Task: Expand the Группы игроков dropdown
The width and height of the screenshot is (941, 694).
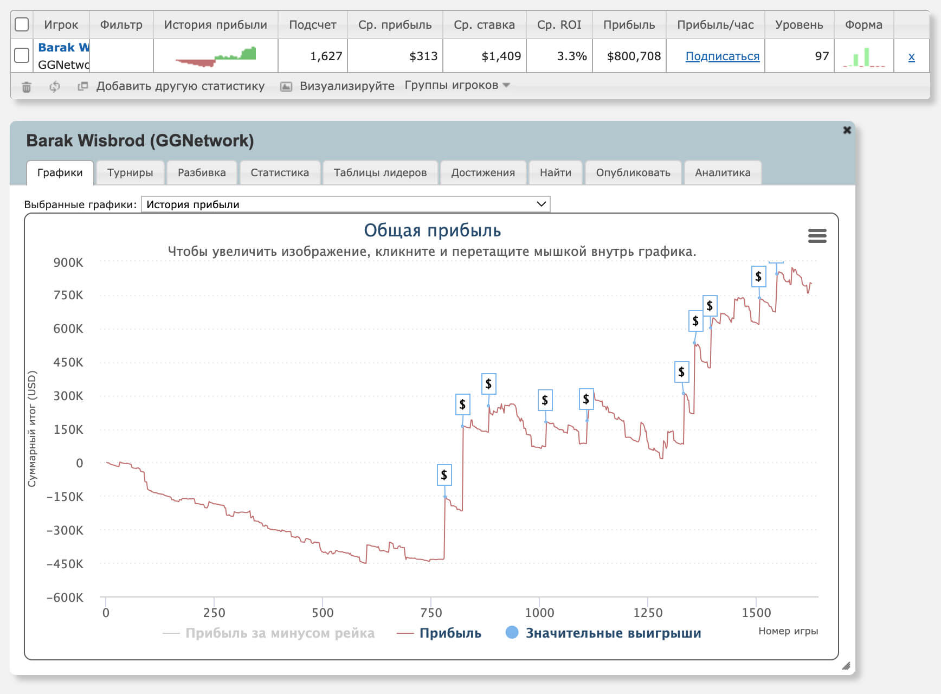Action: click(x=457, y=86)
